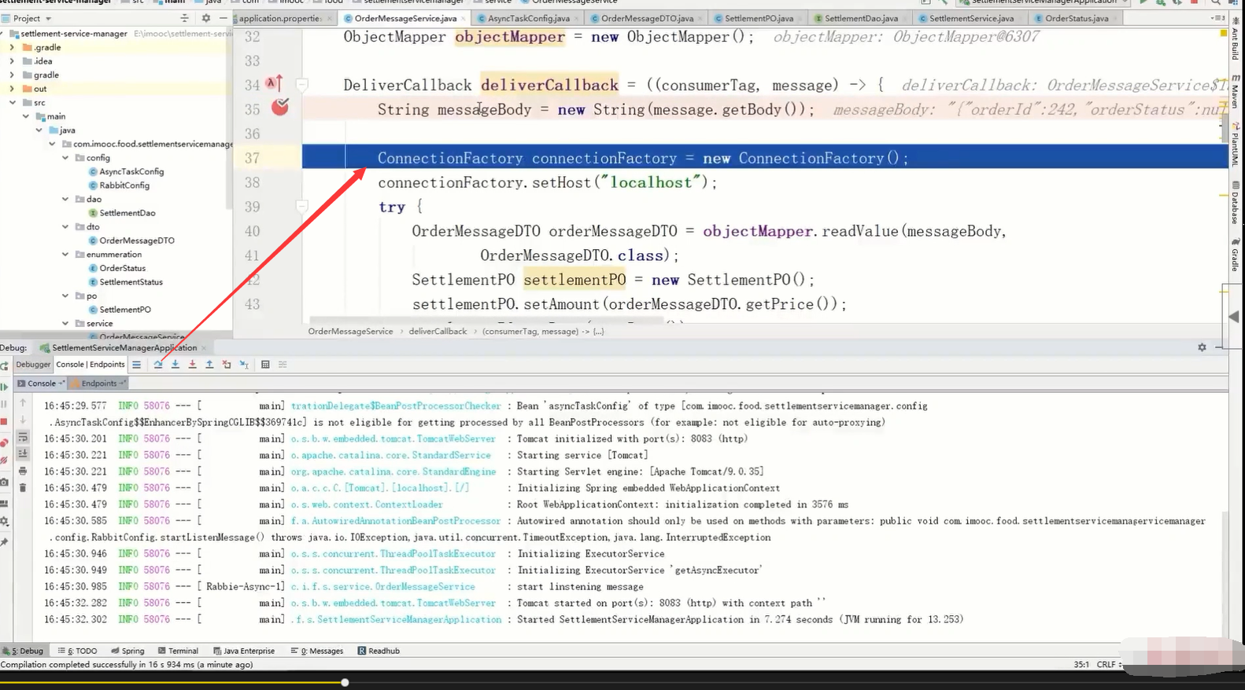Toggle scroll to end in console

23,453
